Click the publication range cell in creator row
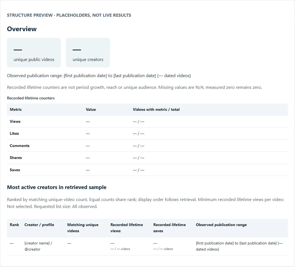295x267 pixels. pyautogui.click(x=239, y=246)
